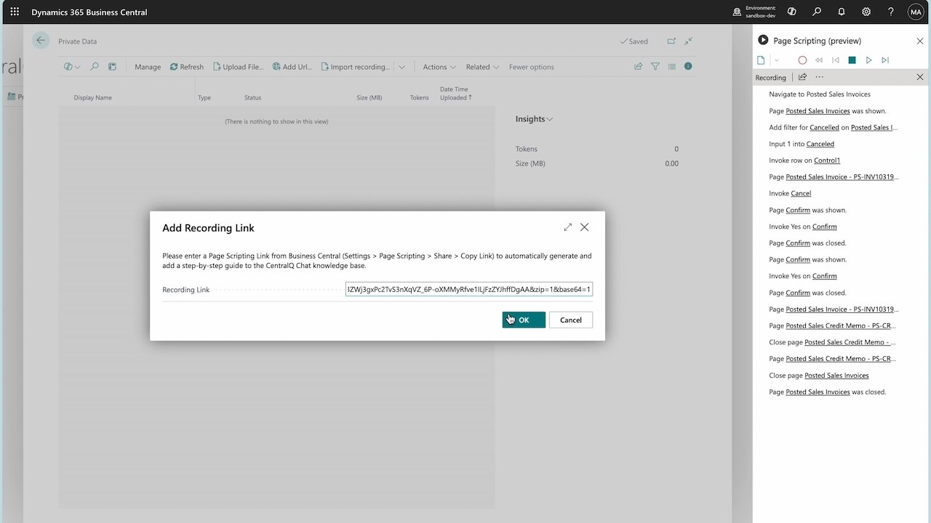Click the Type column header
Viewport: 931px width, 523px height.
pos(204,97)
